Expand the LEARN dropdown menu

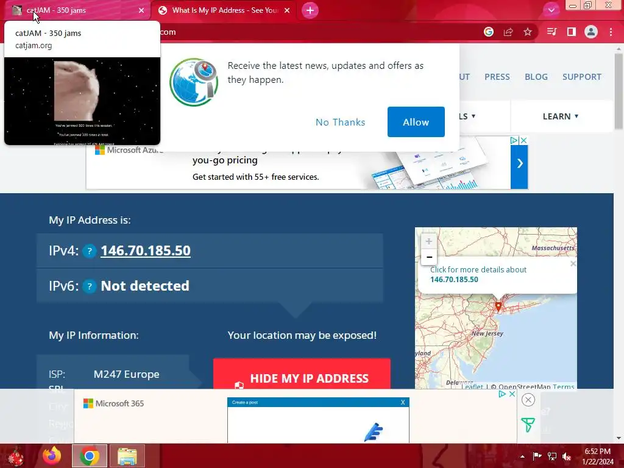(x=561, y=116)
